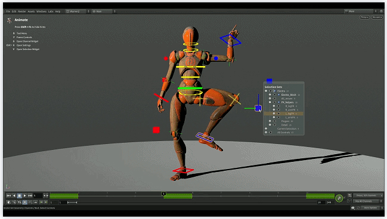Jump to next keyframe
387x219 pixels.
tap(46, 202)
